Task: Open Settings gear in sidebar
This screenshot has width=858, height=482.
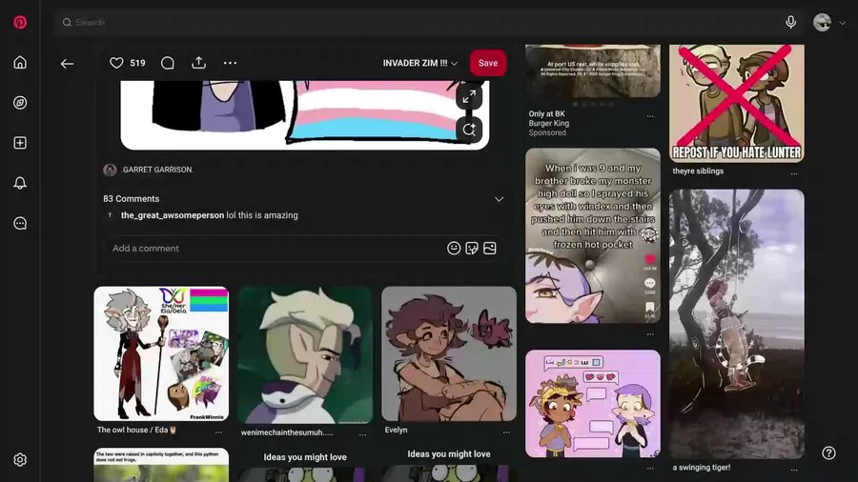Action: tap(20, 459)
